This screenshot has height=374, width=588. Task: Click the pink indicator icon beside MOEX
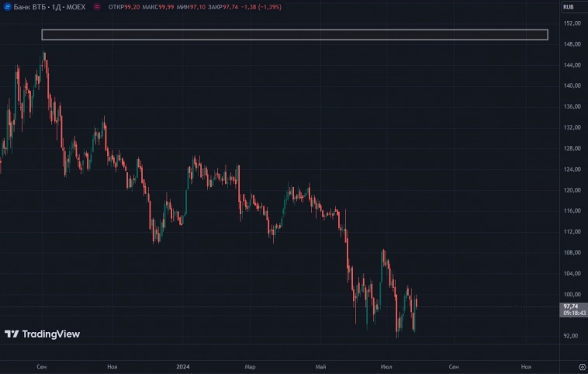pyautogui.click(x=97, y=7)
